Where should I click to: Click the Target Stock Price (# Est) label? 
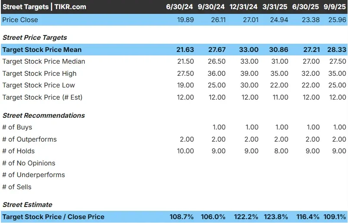coord(42,97)
